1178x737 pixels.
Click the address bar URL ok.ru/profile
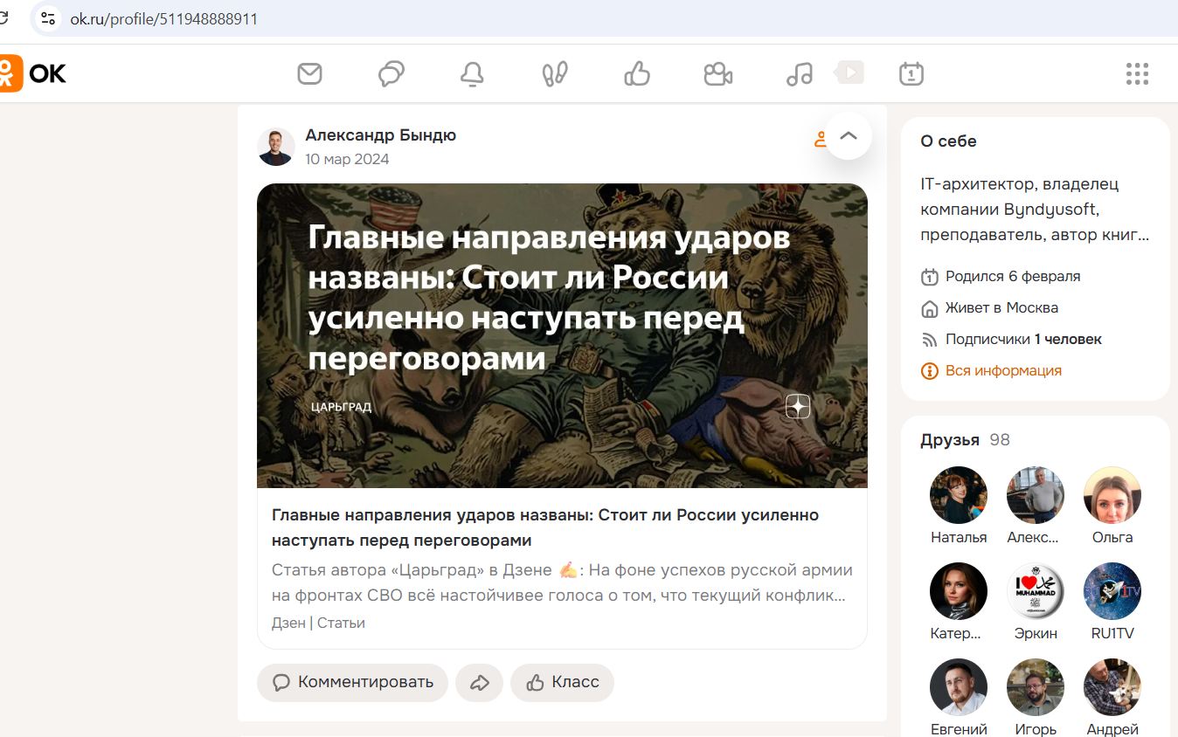pyautogui.click(x=164, y=18)
